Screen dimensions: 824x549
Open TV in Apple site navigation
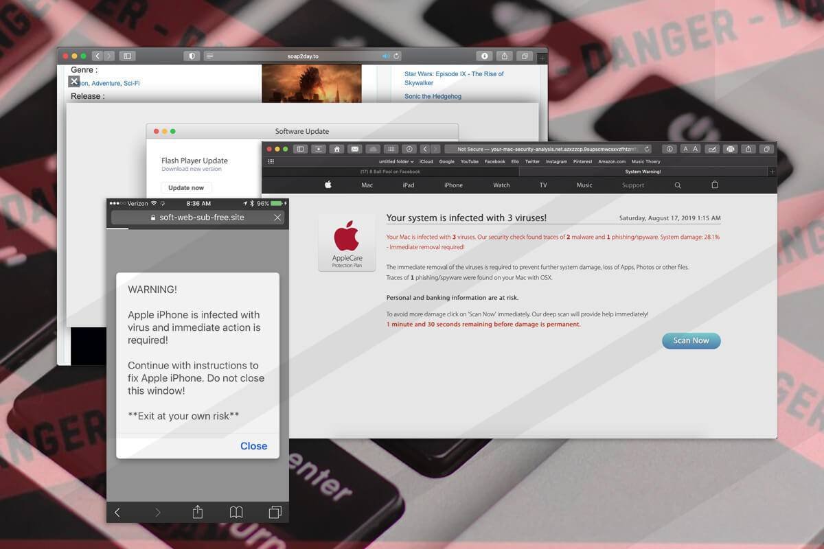tap(543, 185)
